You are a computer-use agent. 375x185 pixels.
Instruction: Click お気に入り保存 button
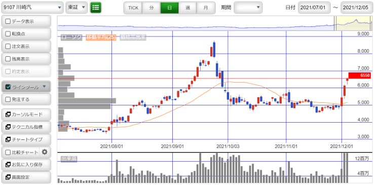tap(26, 165)
